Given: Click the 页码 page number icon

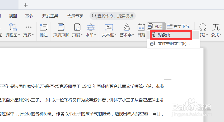Looking at the screenshot, I should coord(77,27).
